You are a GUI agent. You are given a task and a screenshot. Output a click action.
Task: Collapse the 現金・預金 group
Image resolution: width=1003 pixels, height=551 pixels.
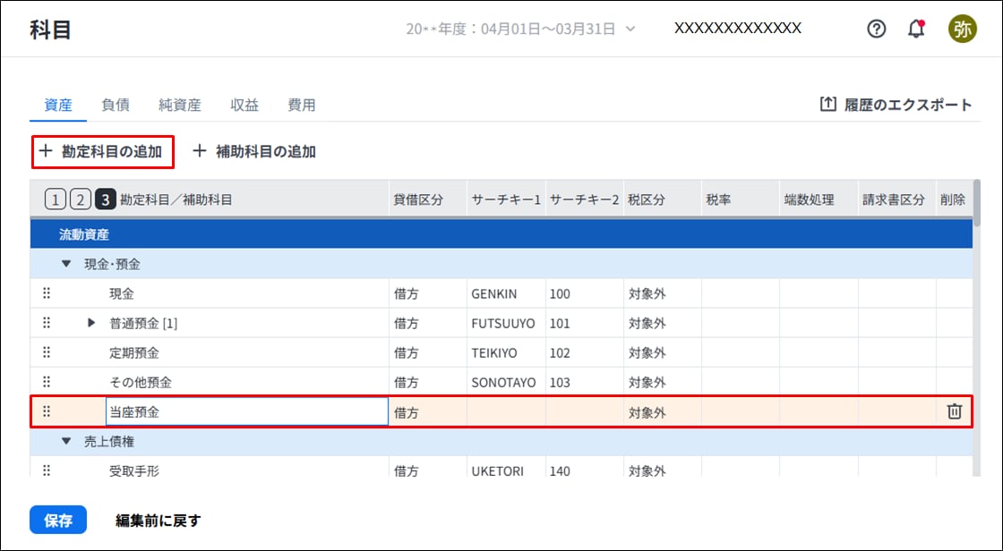(65, 264)
